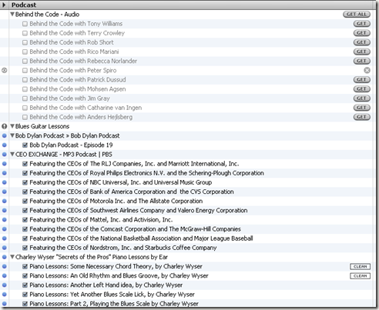Click blue dot beside National Basketball Association episode

click(5, 238)
